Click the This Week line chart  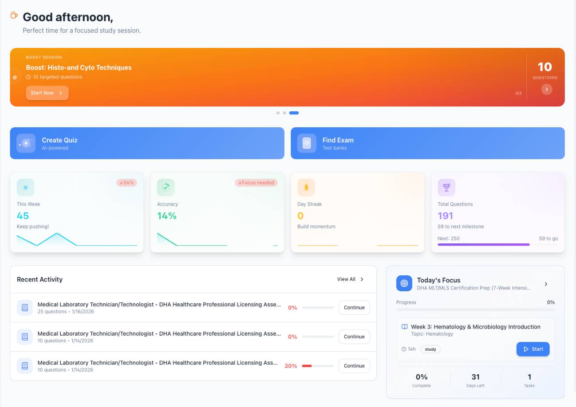(77, 239)
